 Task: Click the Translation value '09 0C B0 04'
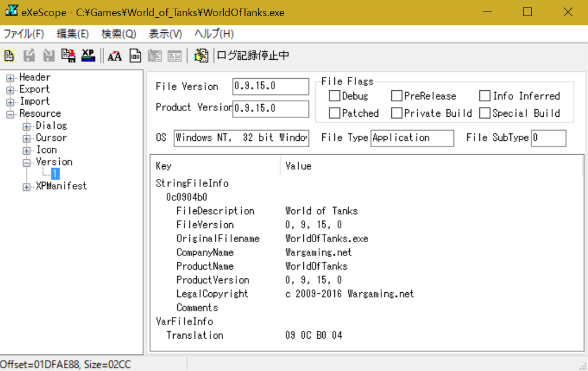tap(314, 335)
